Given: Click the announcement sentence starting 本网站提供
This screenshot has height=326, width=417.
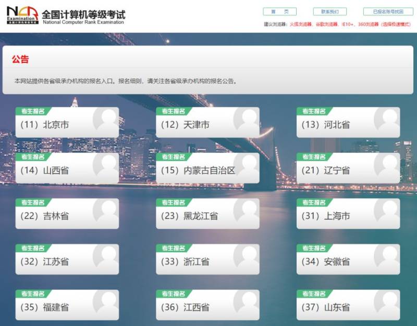Looking at the screenshot, I should tap(125, 81).
